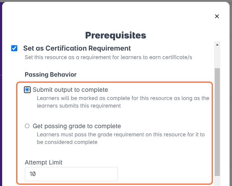Viewport: 232px width, 186px height.
Task: Click the dialog's vertical scrollbar thumb
Action: coord(217,121)
